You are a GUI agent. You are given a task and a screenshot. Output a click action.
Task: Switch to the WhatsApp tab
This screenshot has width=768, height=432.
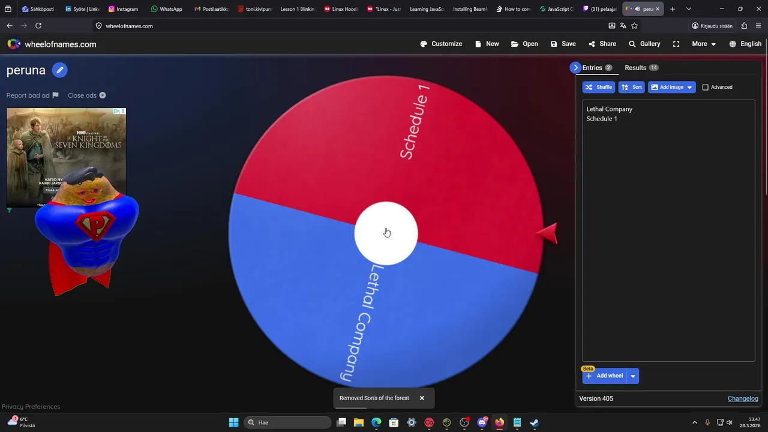(166, 9)
